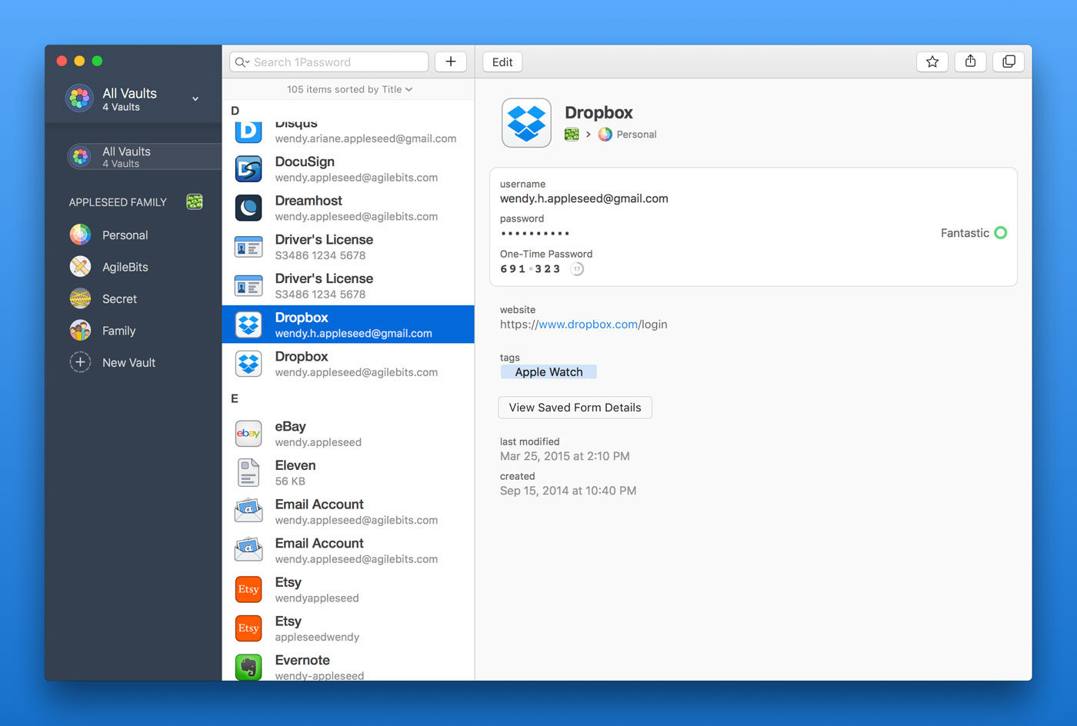Screen dimensions: 1077x726
Task: Click the last modified date Mar 25, 2015
Action: 565,456
